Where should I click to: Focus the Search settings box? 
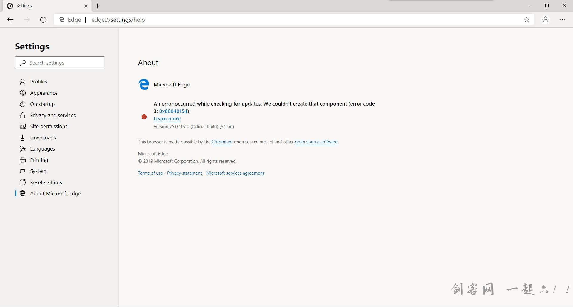point(60,63)
